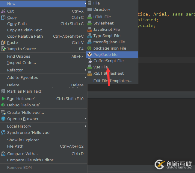Click 'Arial,' in the editor code
Viewport: 195px width, 173px height.
161,14
